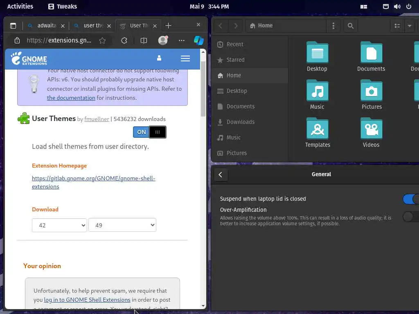The height and width of the screenshot is (314, 419).
Task: Open Files folder options kebab menu
Action: (333, 26)
